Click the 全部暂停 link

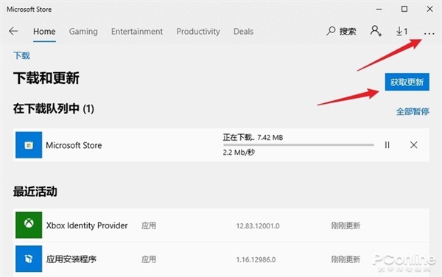[x=413, y=111]
